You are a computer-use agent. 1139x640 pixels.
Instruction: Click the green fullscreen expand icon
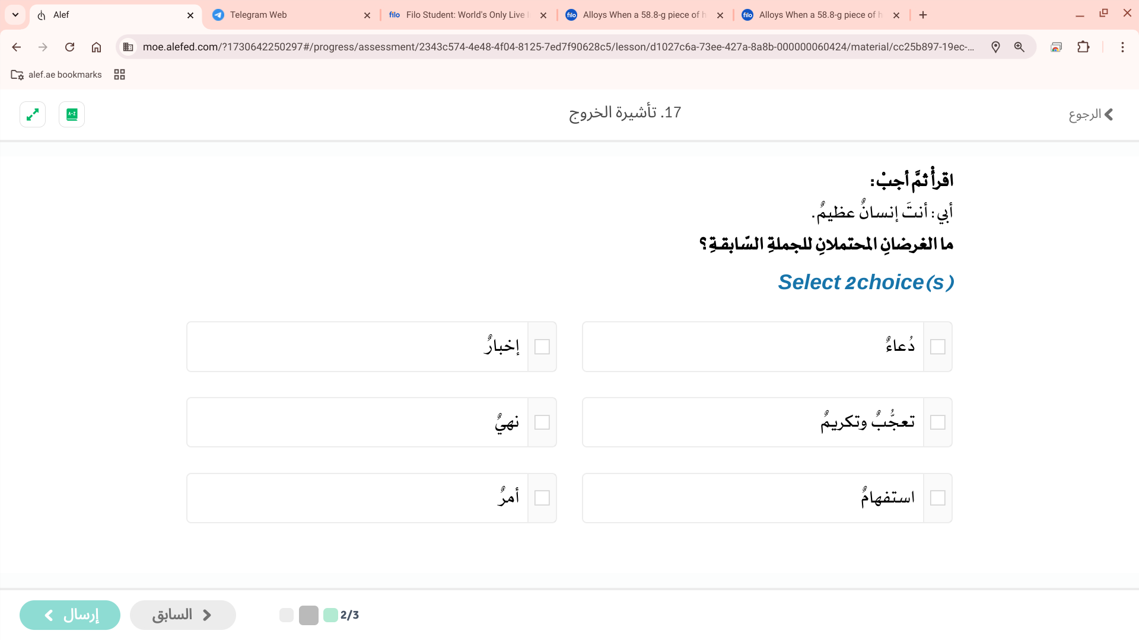point(33,114)
